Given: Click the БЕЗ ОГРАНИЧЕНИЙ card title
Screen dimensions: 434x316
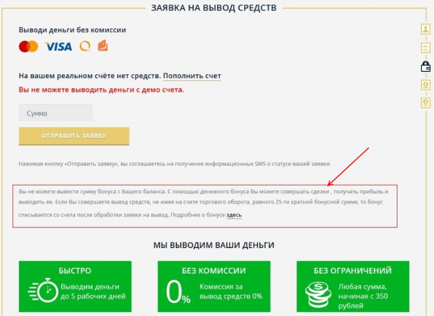Looking at the screenshot, I should click(353, 270).
